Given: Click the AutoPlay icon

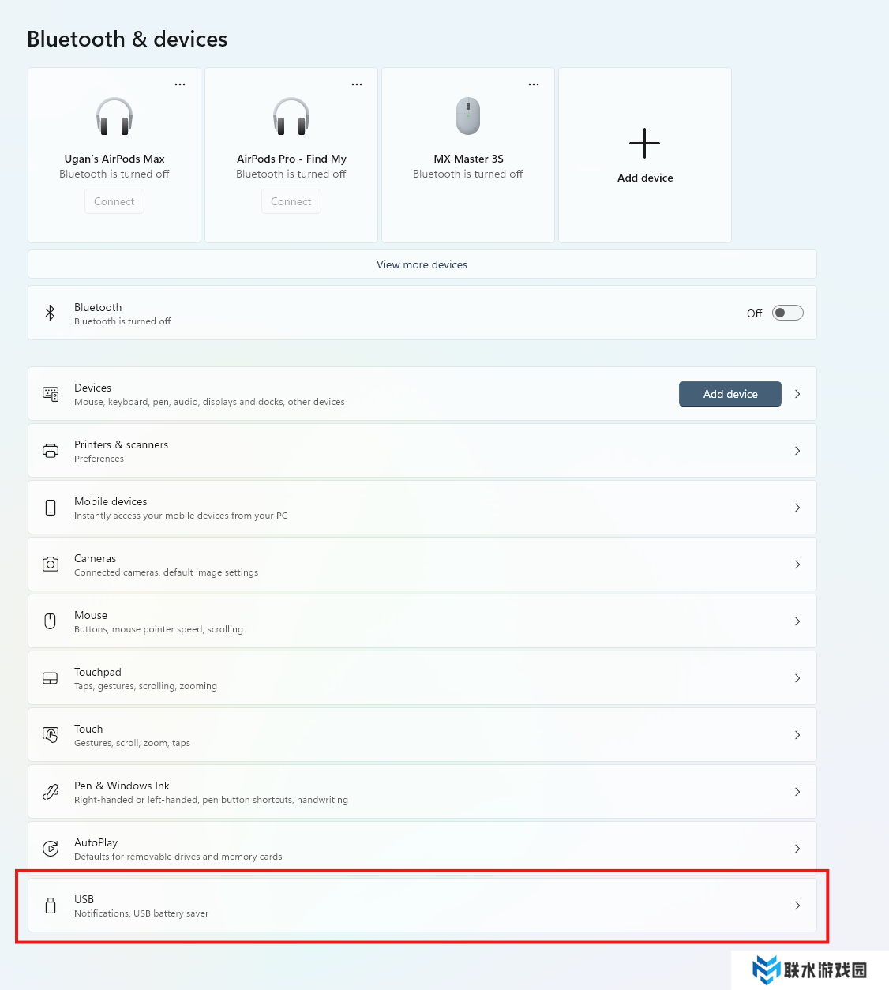Looking at the screenshot, I should [x=51, y=849].
